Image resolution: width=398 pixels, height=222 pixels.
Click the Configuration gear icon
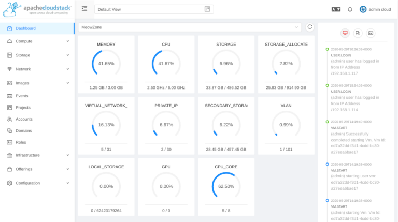point(9,183)
